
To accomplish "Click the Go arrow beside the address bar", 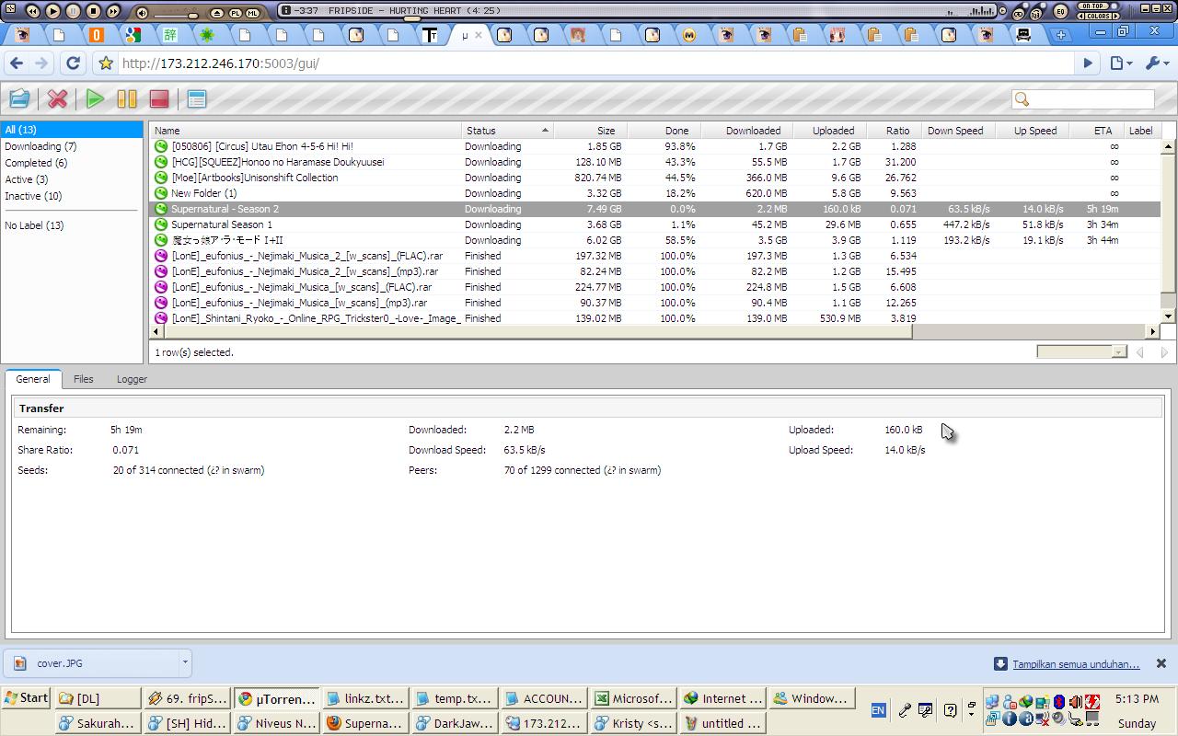I will pyautogui.click(x=1088, y=63).
